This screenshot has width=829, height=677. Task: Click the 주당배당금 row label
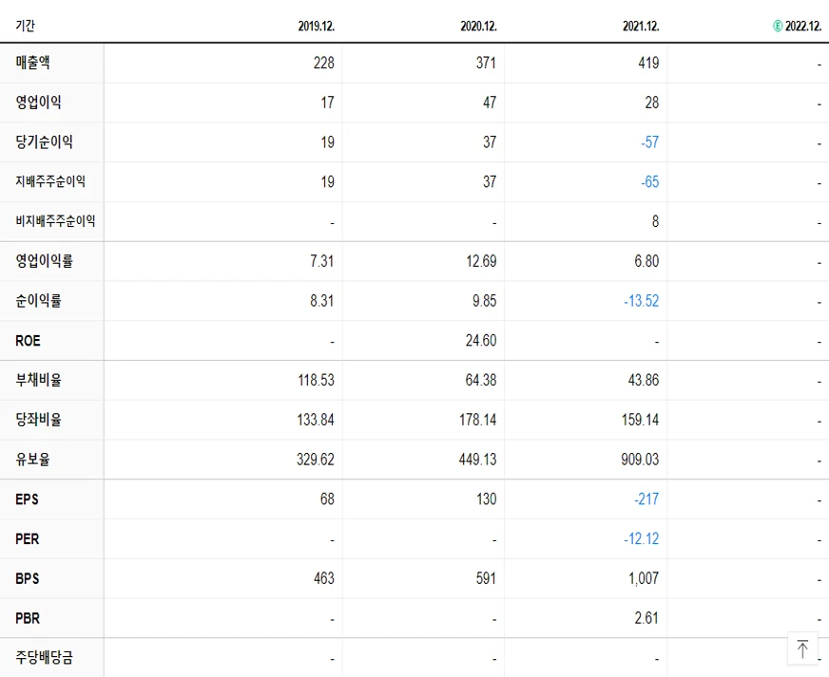click(45, 657)
